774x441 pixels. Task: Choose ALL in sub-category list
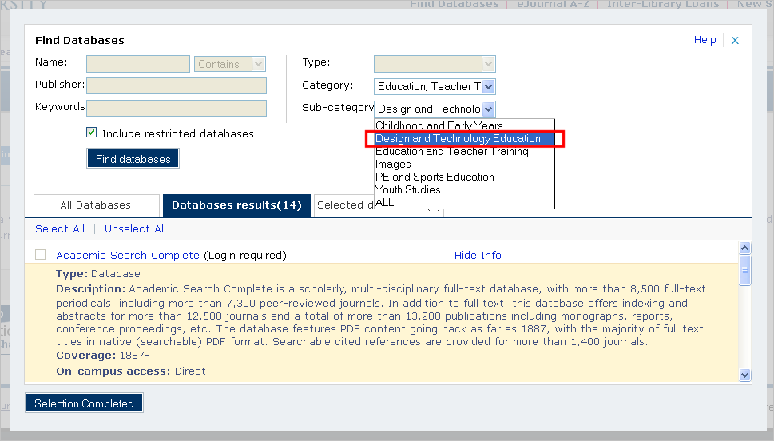[385, 202]
